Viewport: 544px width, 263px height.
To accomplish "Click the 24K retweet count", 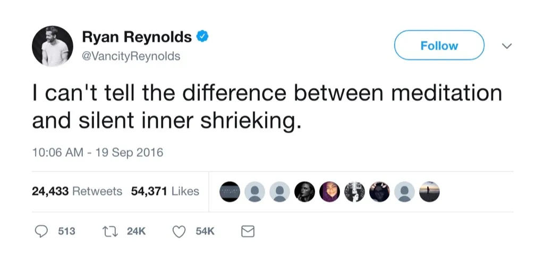I will (137, 232).
